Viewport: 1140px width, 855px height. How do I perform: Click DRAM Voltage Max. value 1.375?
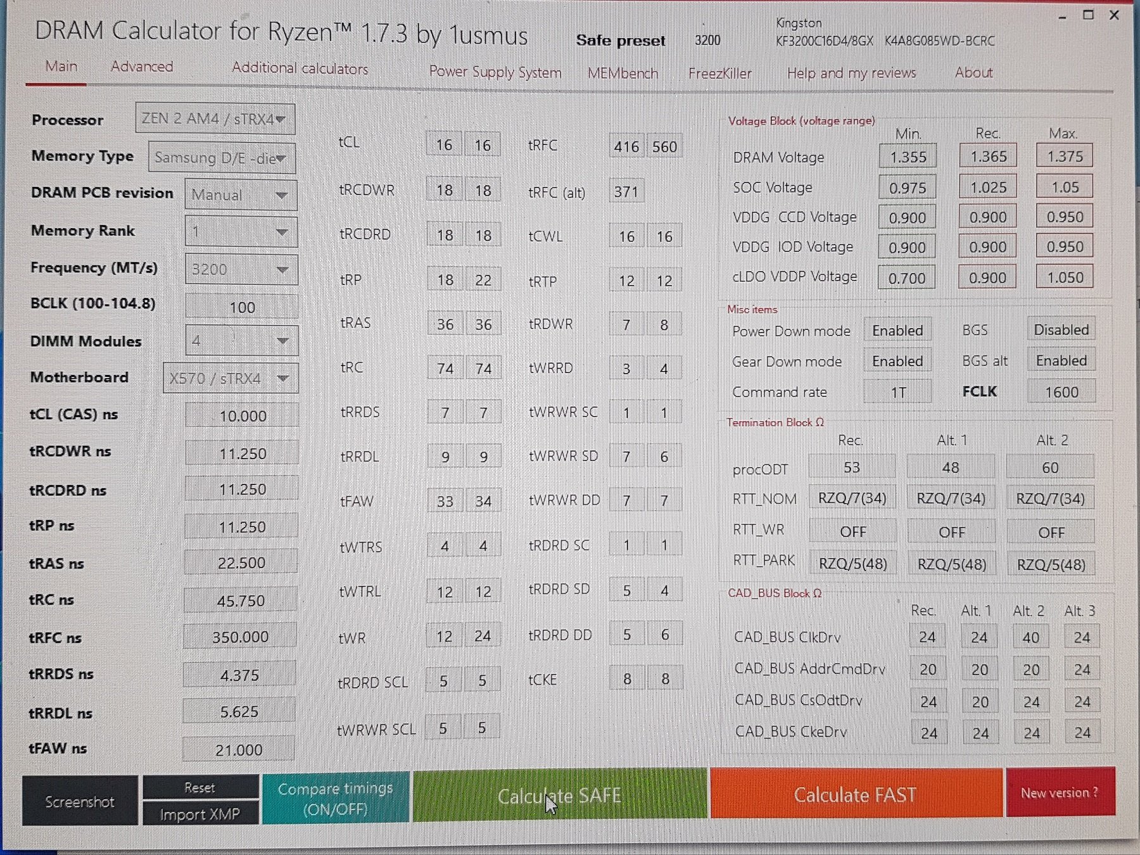pos(1065,156)
